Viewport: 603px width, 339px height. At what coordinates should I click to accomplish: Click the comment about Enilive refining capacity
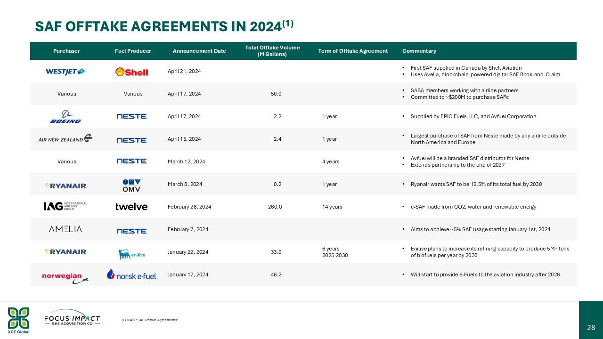pos(490,252)
